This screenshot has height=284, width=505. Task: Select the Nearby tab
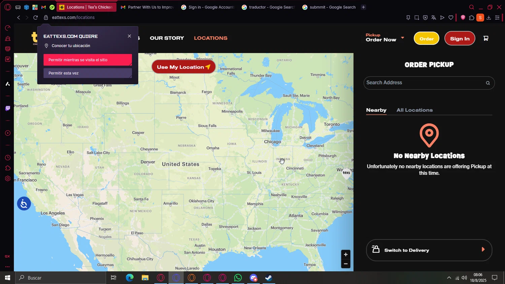point(376,110)
